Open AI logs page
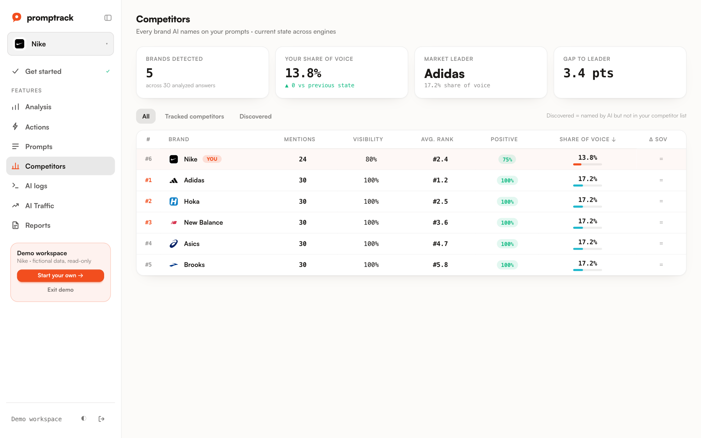The height and width of the screenshot is (438, 701). [60, 186]
